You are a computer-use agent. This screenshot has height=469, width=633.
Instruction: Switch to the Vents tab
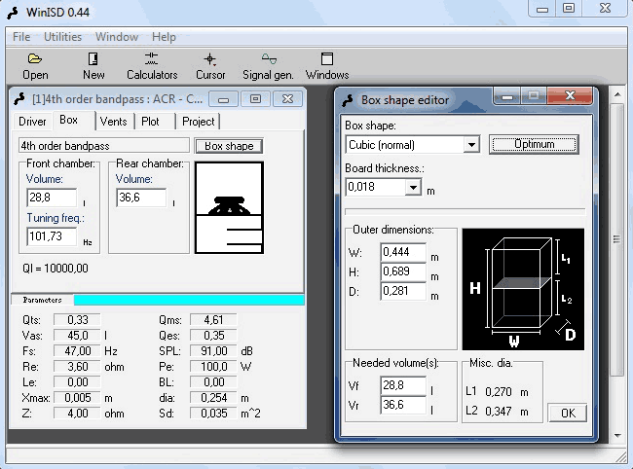[x=113, y=122]
